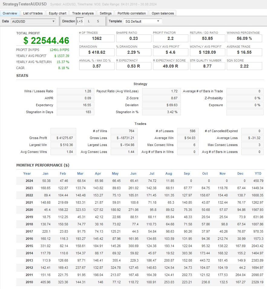
Task: Click Max Consec Wins field 6
Action: click(x=188, y=145)
